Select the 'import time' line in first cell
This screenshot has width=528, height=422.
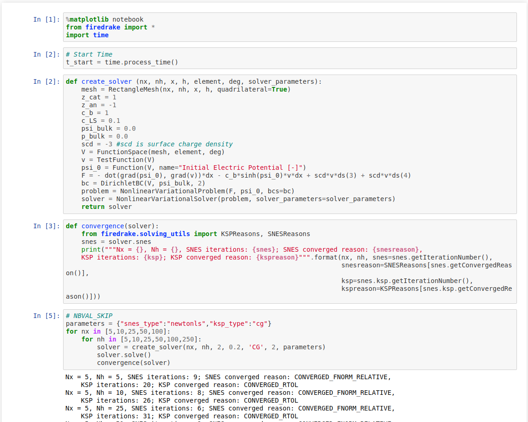[87, 35]
